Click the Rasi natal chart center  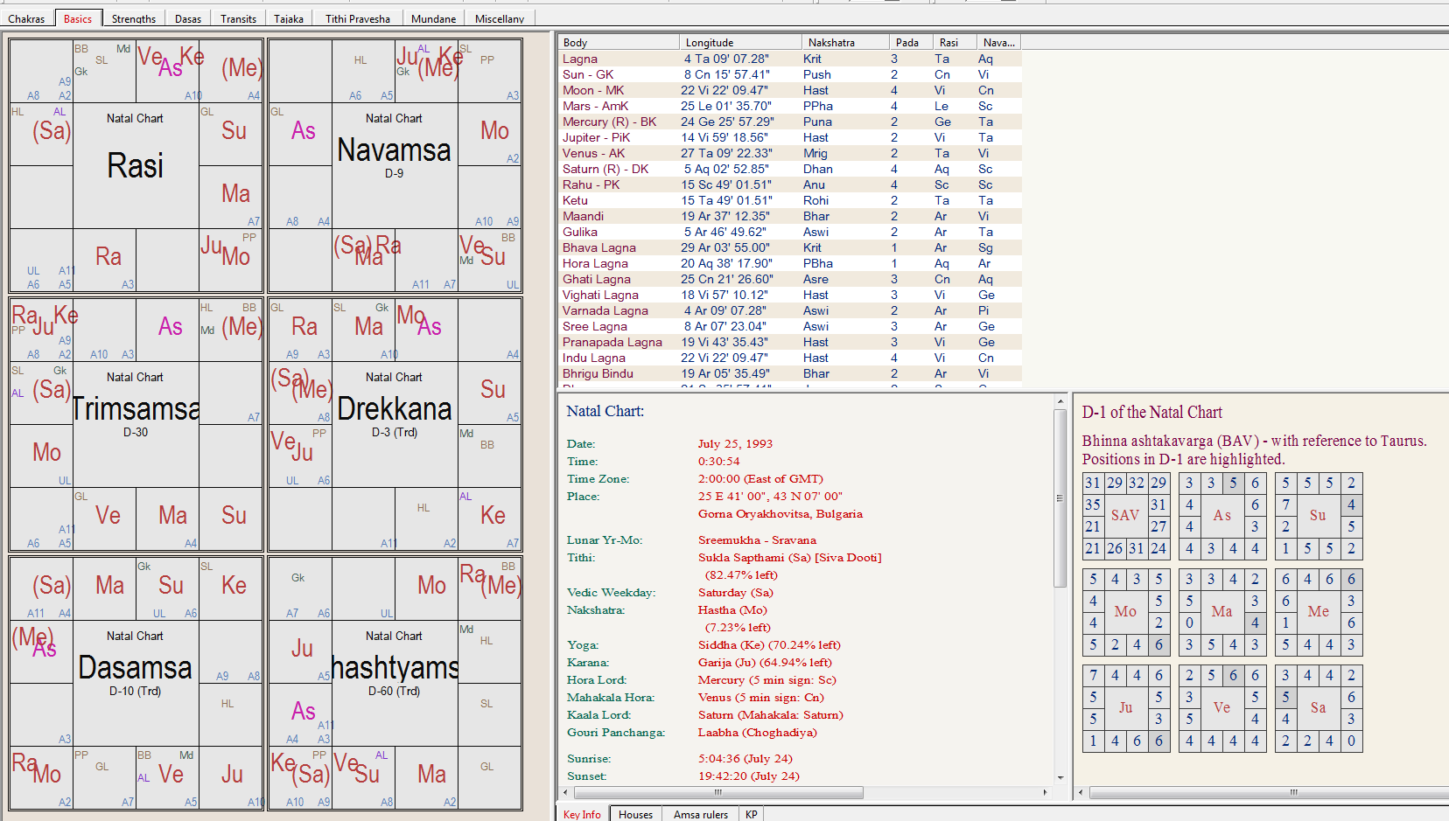pos(136,165)
